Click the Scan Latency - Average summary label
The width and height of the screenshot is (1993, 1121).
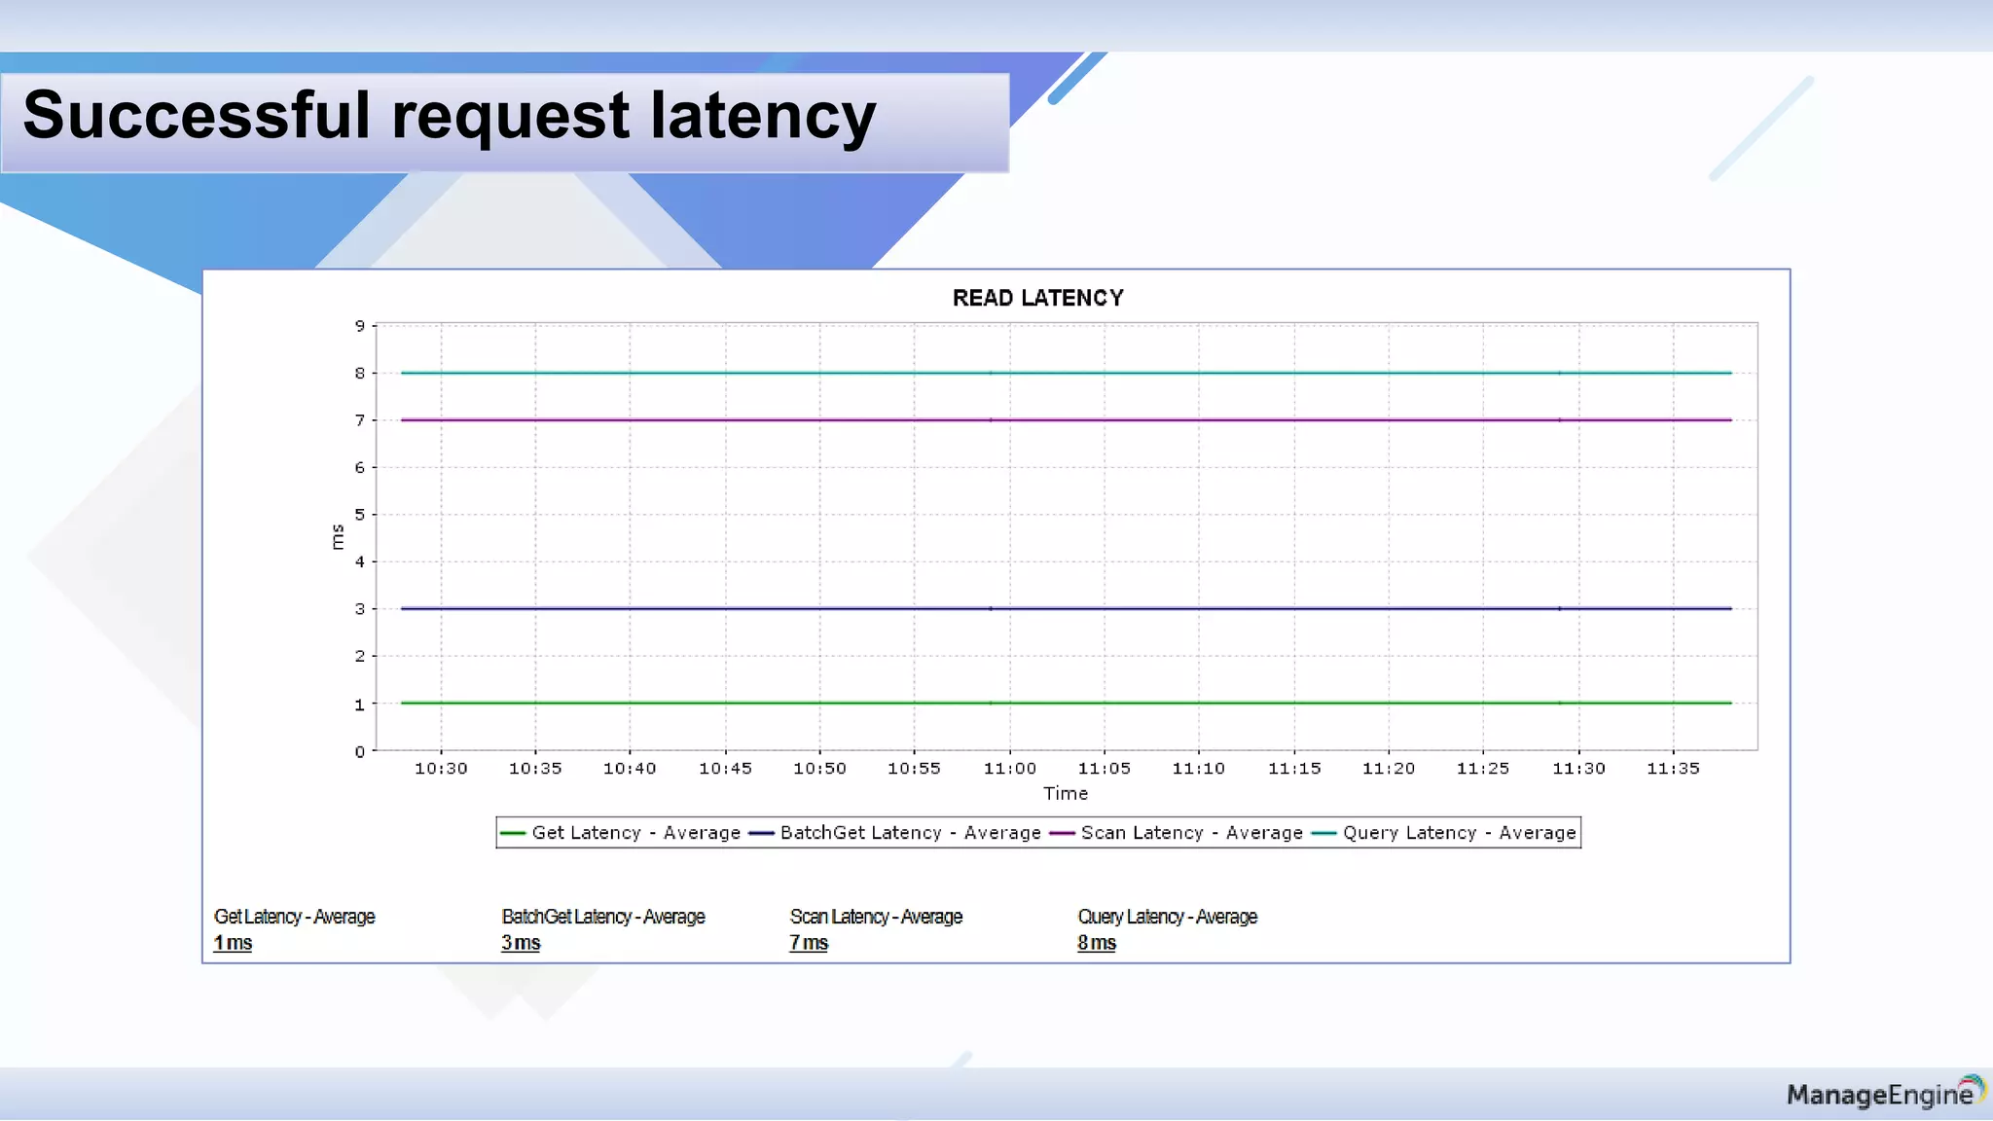876,917
